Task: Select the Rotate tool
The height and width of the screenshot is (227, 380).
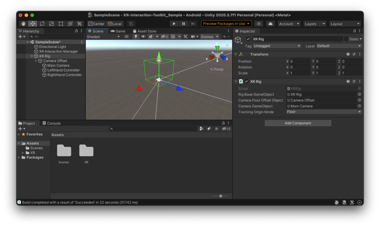Action: [42, 24]
